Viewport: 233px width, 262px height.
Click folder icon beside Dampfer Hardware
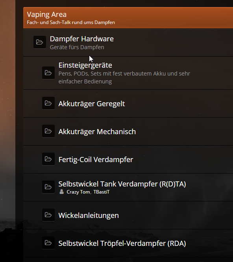point(40,42)
